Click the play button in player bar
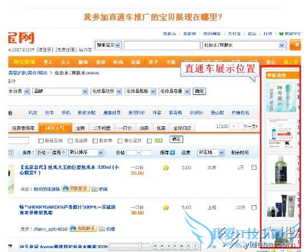 169,246
